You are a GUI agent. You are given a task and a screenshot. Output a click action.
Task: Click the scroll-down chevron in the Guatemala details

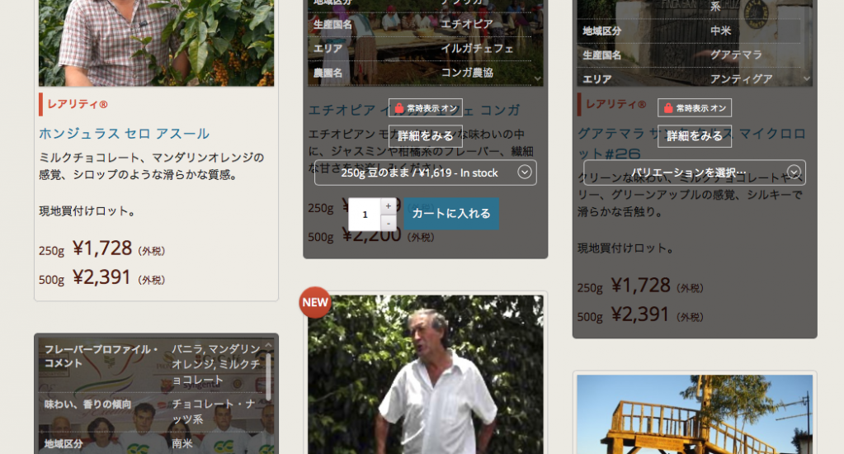tap(806, 78)
